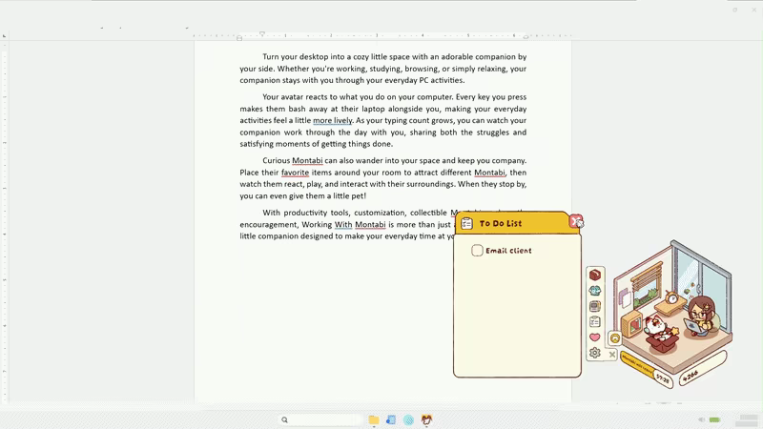The width and height of the screenshot is (763, 429).
Task: Open the red box inventory icon
Action: (x=594, y=275)
